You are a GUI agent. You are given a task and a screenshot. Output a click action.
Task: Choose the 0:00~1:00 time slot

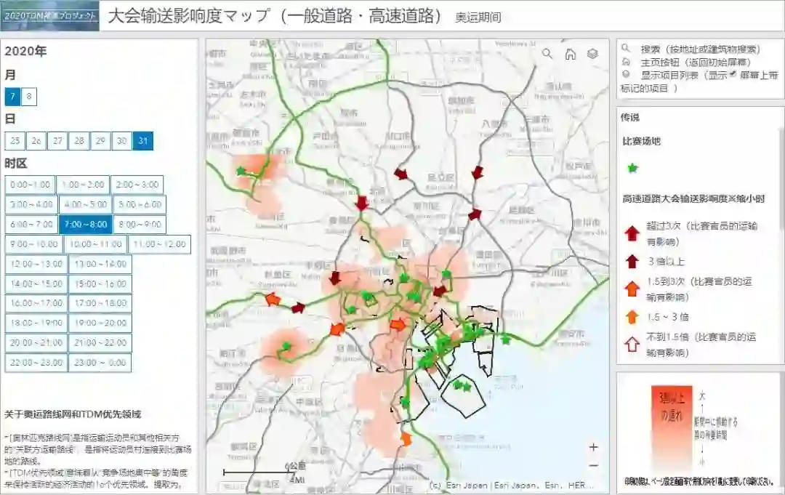click(x=30, y=185)
